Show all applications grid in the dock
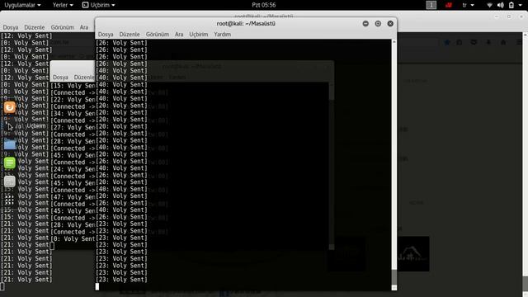Image resolution: width=528 pixels, height=297 pixels. click(9, 200)
